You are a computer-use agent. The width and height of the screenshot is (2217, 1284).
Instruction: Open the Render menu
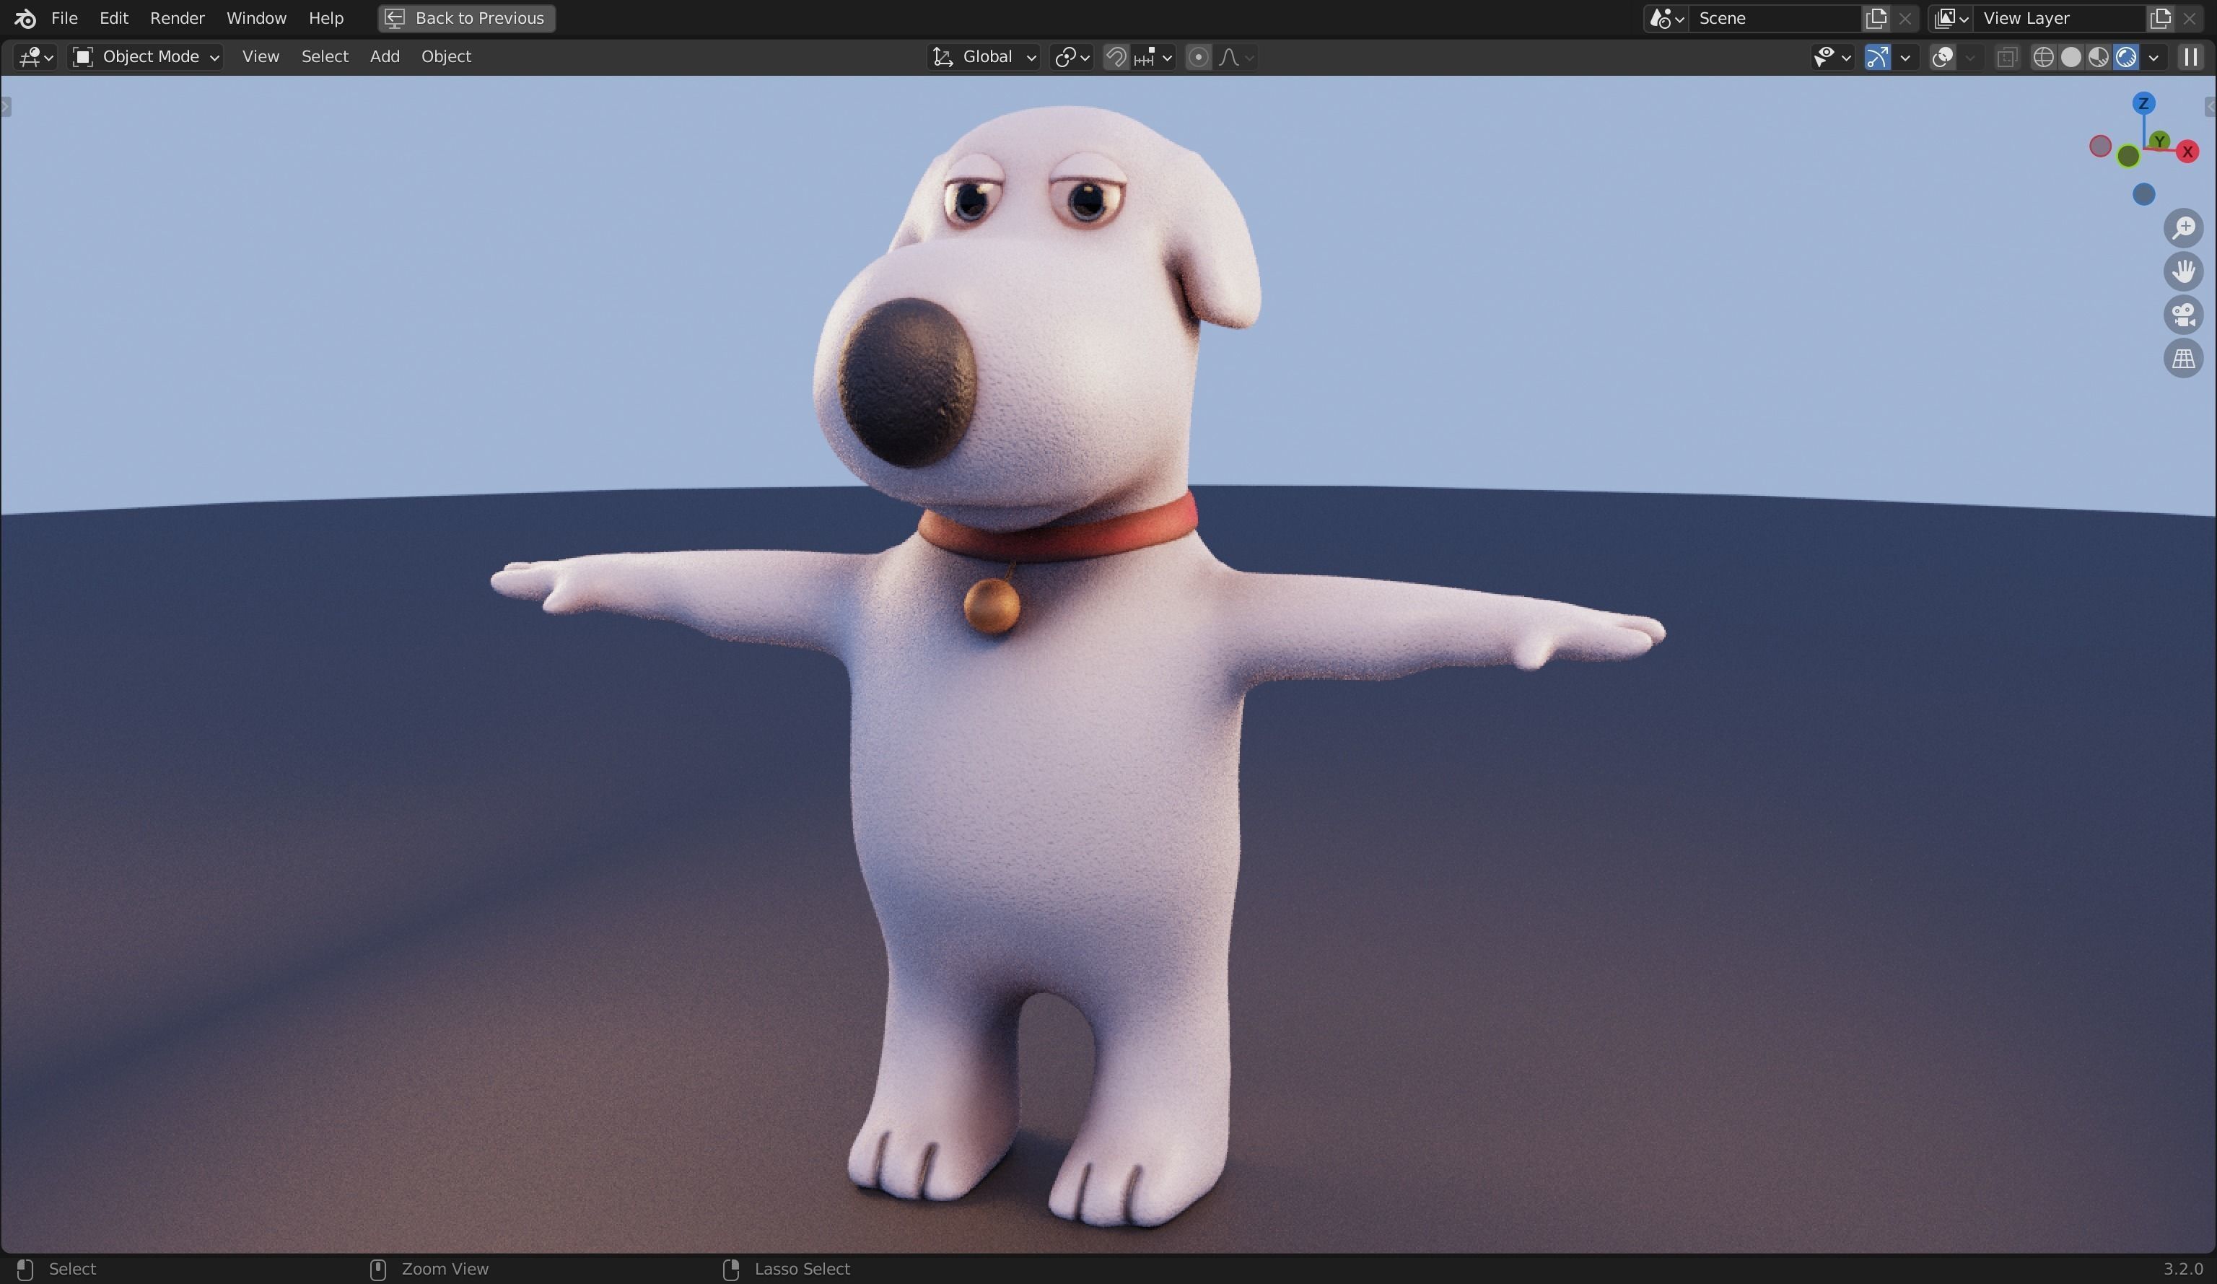(x=177, y=17)
